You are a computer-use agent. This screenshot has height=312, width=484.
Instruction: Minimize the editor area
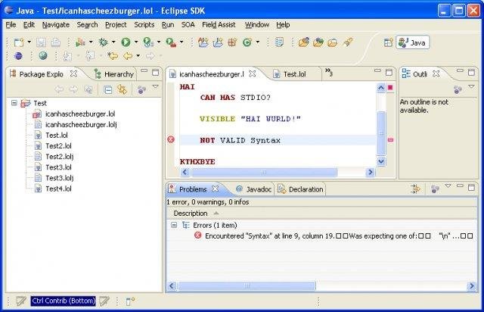point(377,71)
